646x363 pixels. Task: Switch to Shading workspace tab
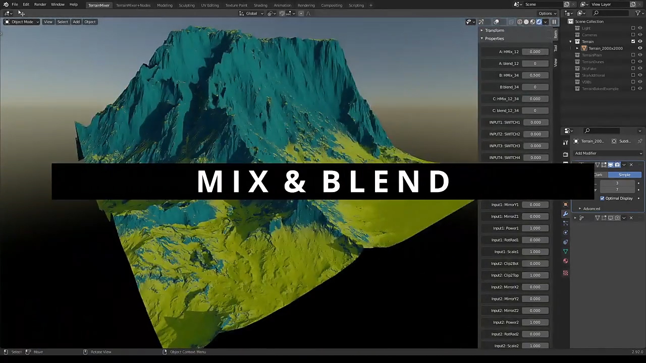pos(260,5)
